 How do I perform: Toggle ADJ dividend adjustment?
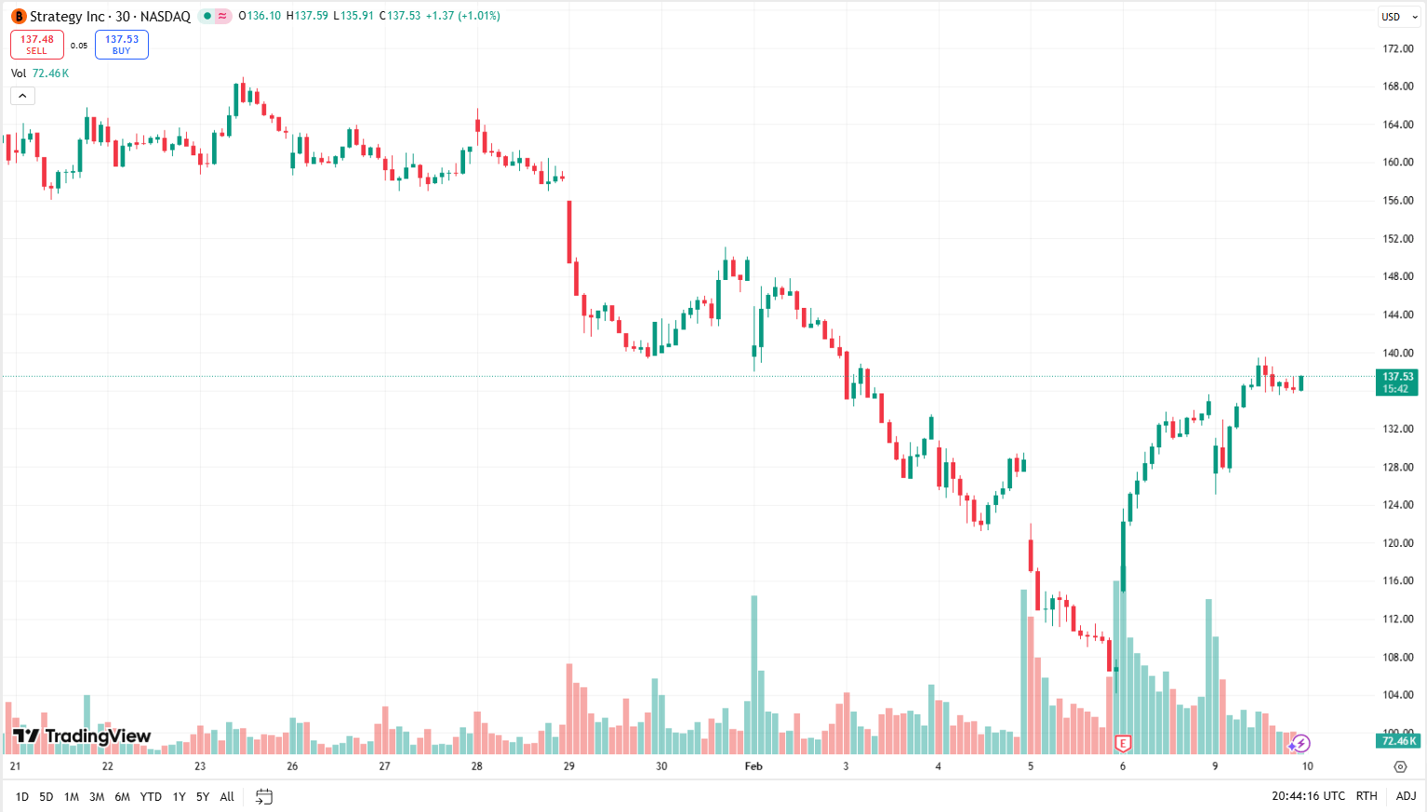click(1406, 796)
